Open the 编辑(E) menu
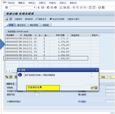Viewport: 115px width, 114px height. pos(22,3)
